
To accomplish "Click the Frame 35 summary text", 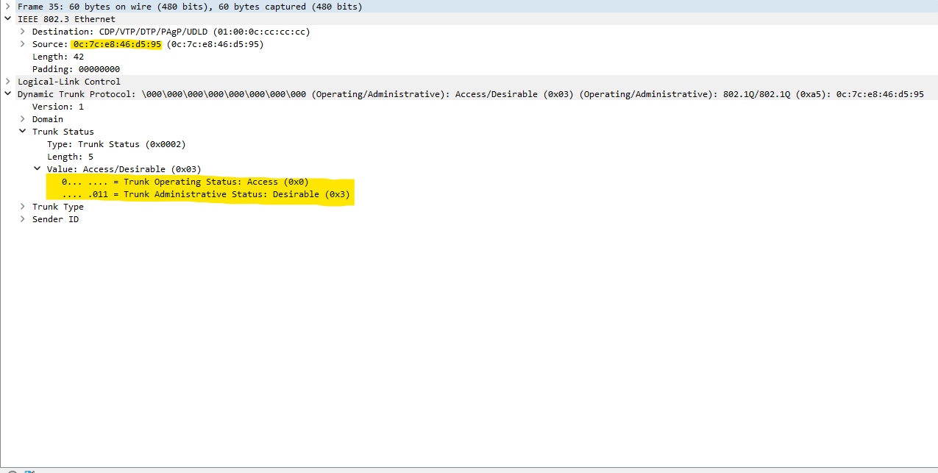I will click(x=189, y=7).
